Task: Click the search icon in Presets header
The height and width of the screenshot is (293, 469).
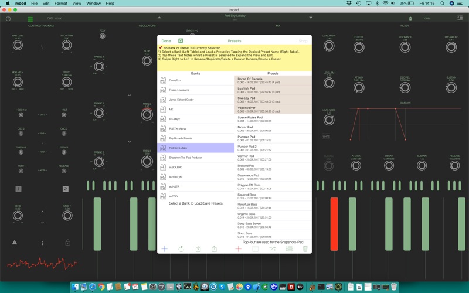Action: point(181,41)
